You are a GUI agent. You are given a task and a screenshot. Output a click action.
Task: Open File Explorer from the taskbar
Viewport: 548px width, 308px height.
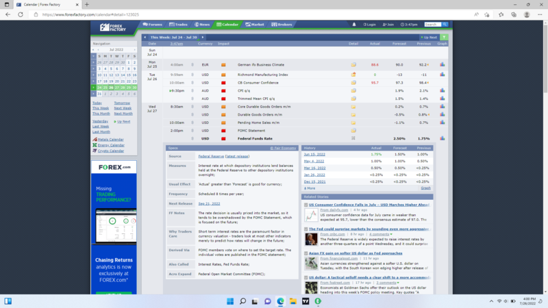click(293, 301)
